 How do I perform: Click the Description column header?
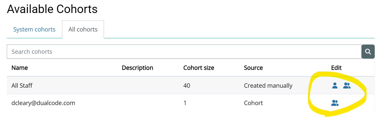137,68
